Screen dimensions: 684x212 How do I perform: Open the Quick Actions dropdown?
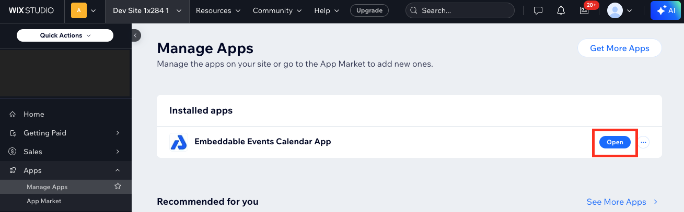[65, 35]
